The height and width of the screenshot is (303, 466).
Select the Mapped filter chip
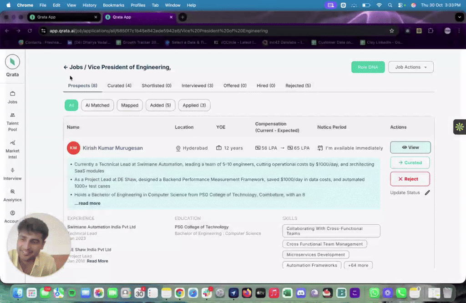point(130,105)
